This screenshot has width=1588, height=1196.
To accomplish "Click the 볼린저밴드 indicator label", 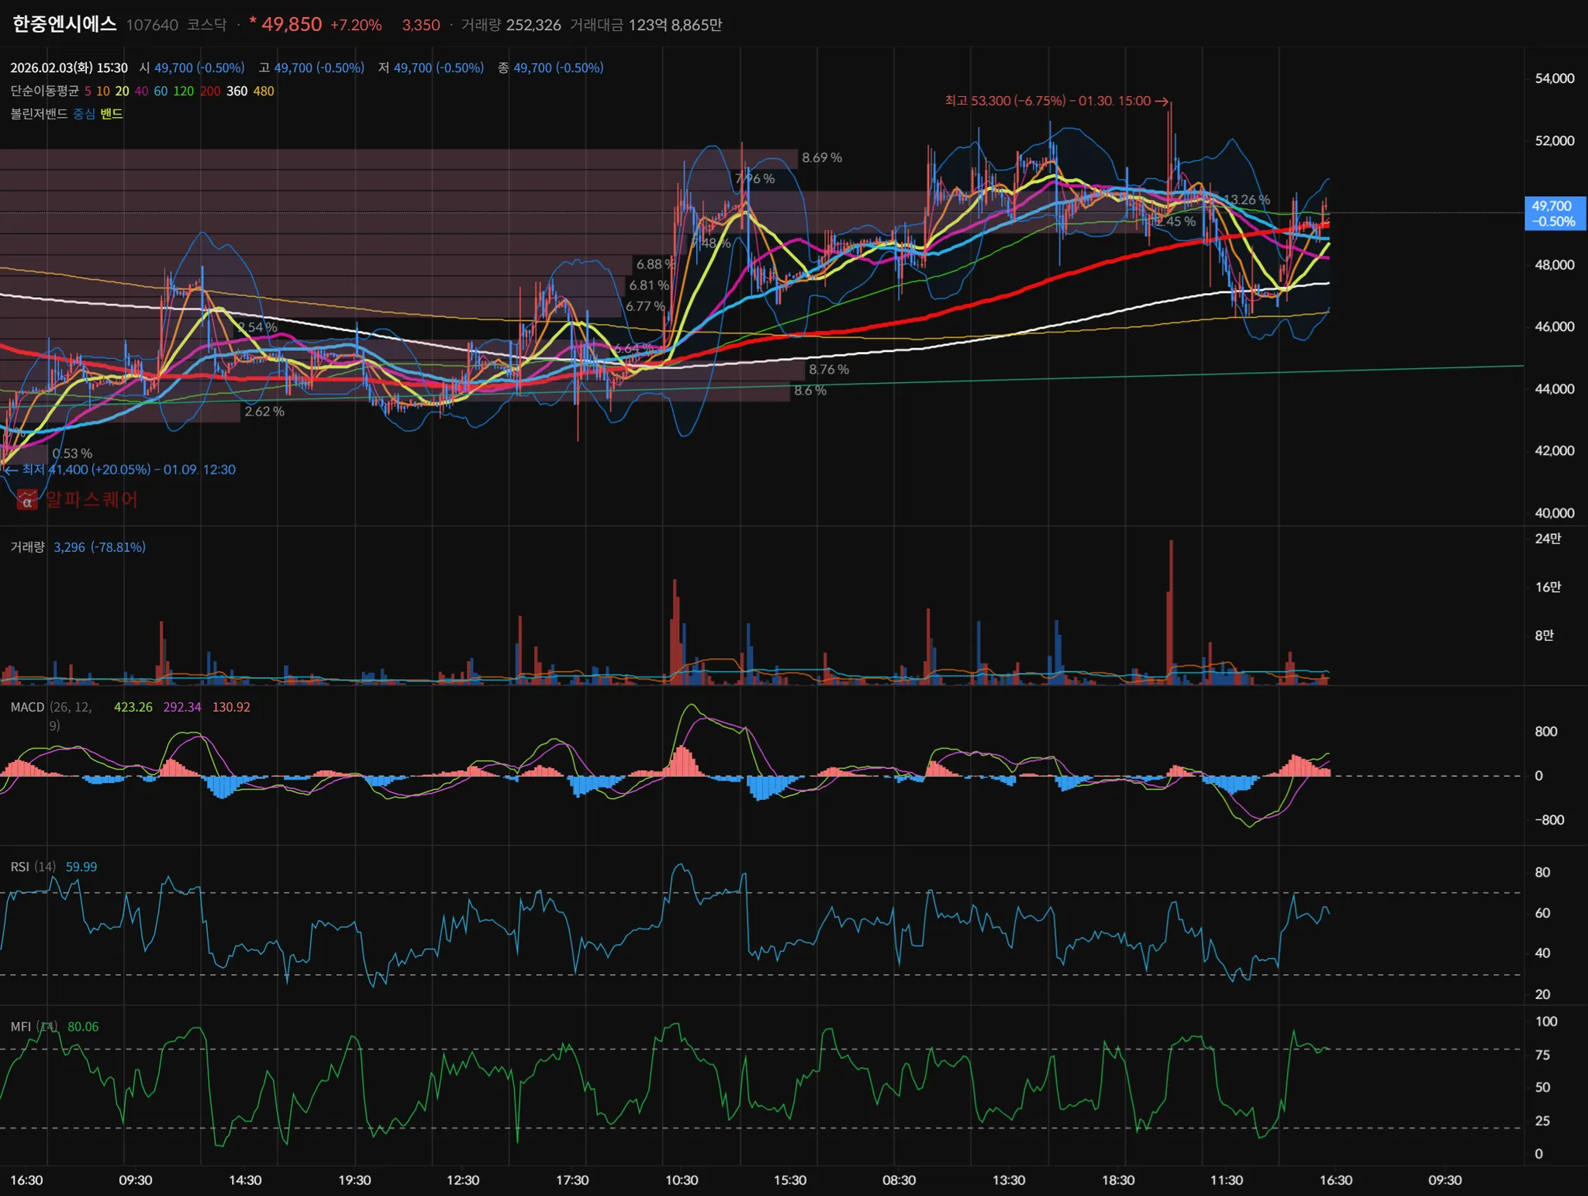I will tap(39, 114).
